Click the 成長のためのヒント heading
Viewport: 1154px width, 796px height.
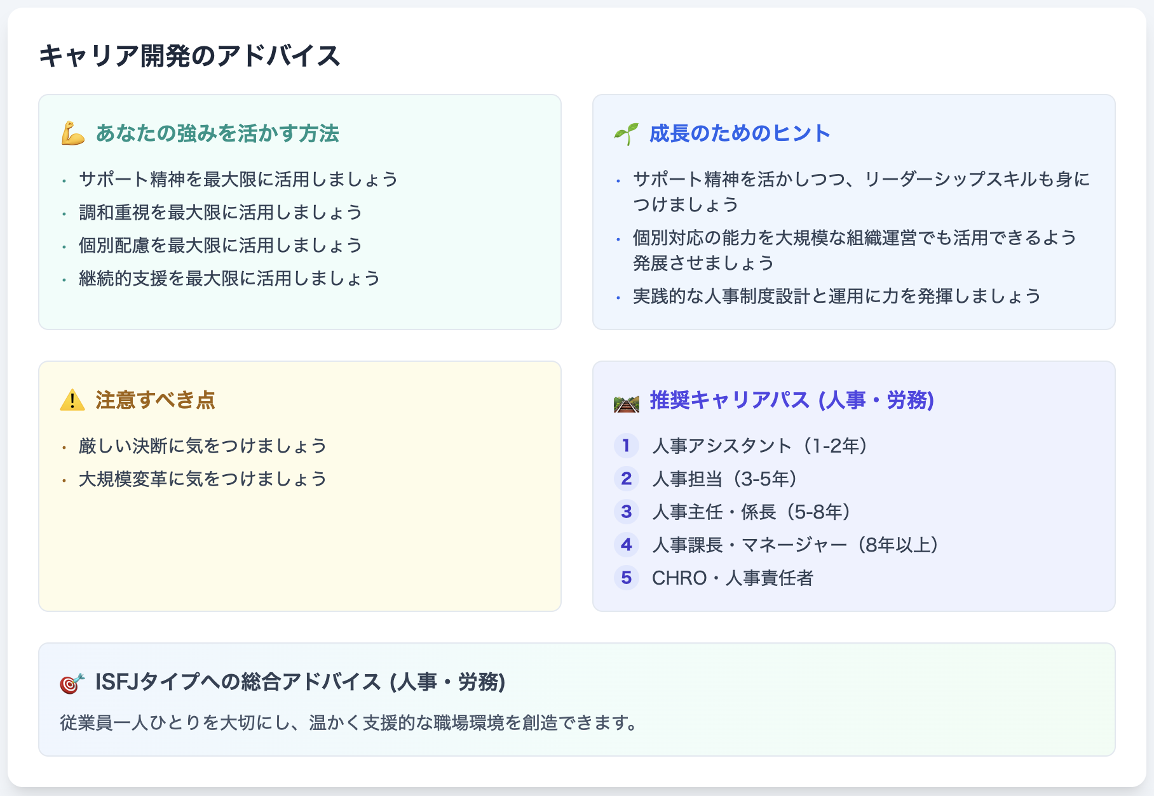tap(740, 134)
